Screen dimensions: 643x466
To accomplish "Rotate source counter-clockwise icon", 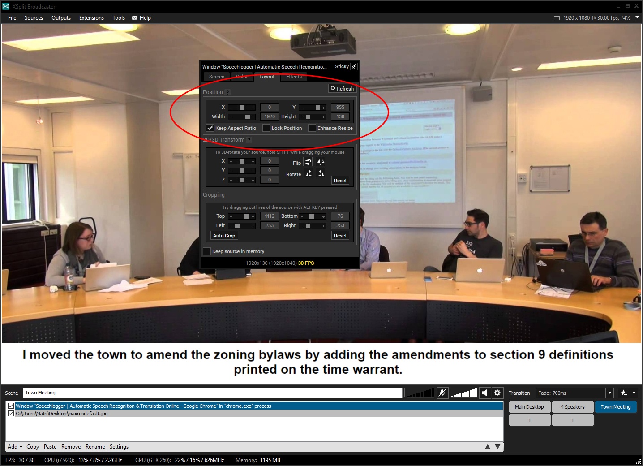I will point(309,173).
